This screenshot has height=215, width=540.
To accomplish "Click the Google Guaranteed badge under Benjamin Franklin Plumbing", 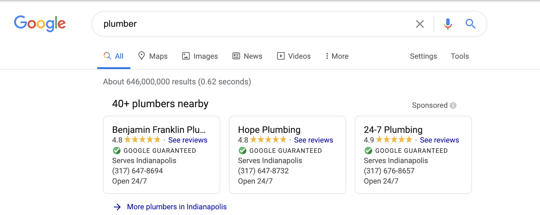I will (154, 150).
